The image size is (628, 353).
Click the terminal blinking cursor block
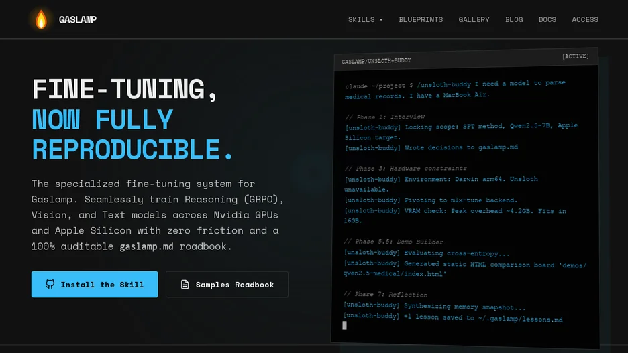(344, 326)
